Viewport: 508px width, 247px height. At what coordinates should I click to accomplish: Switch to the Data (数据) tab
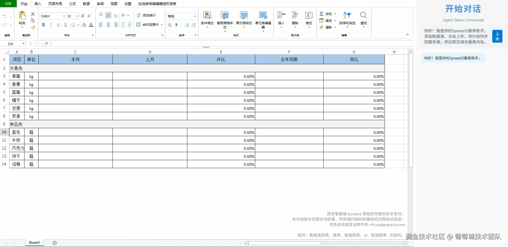[86, 4]
